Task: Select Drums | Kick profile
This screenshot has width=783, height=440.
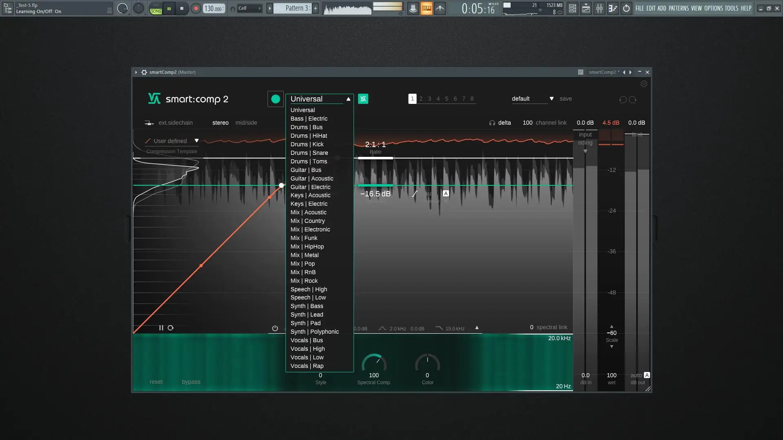Action: point(307,144)
